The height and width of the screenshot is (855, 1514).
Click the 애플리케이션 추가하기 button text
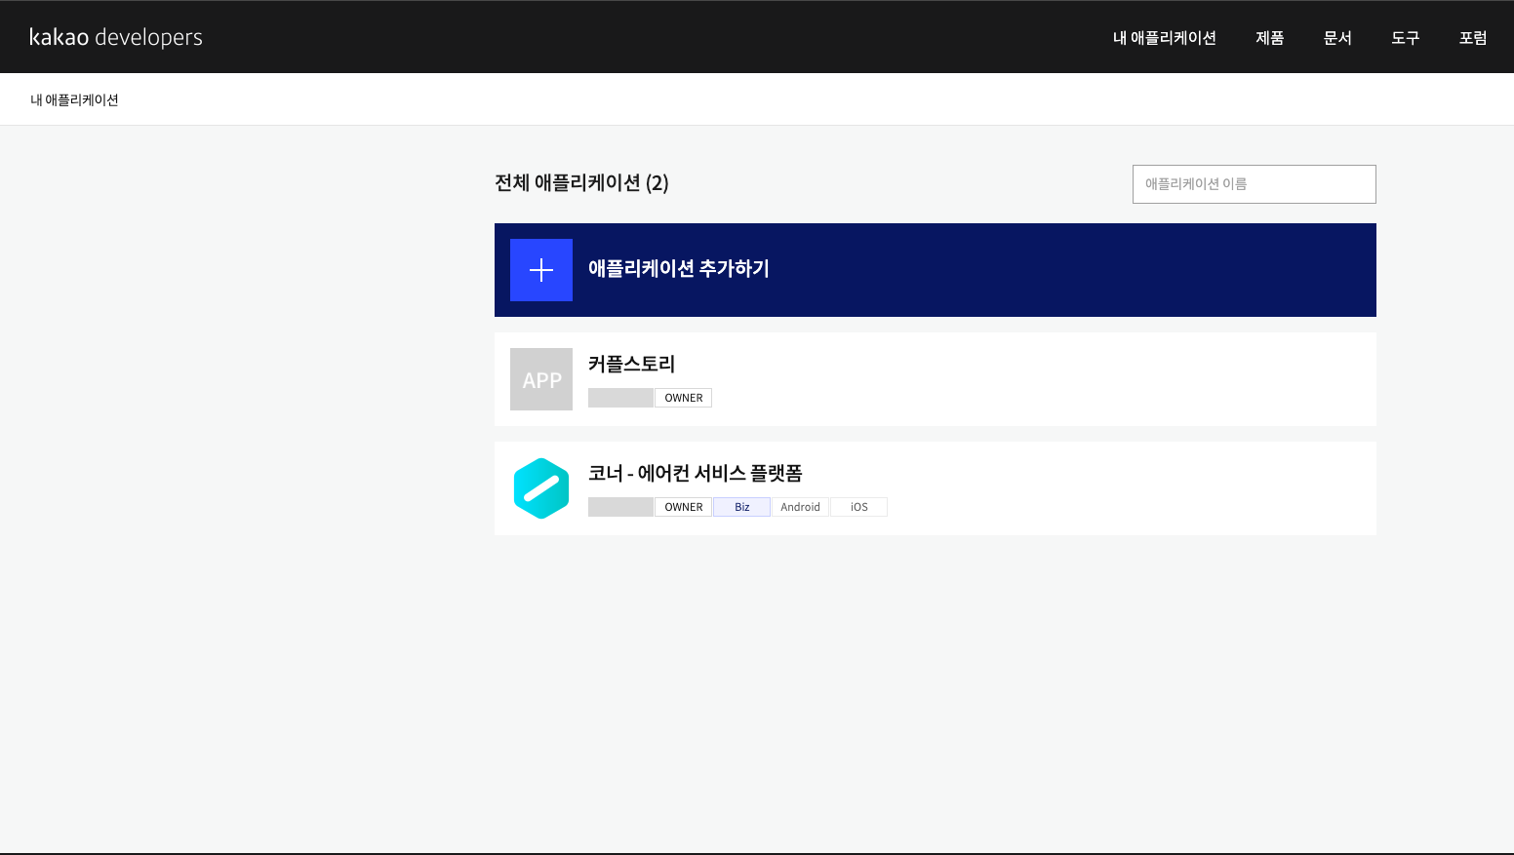coord(679,269)
